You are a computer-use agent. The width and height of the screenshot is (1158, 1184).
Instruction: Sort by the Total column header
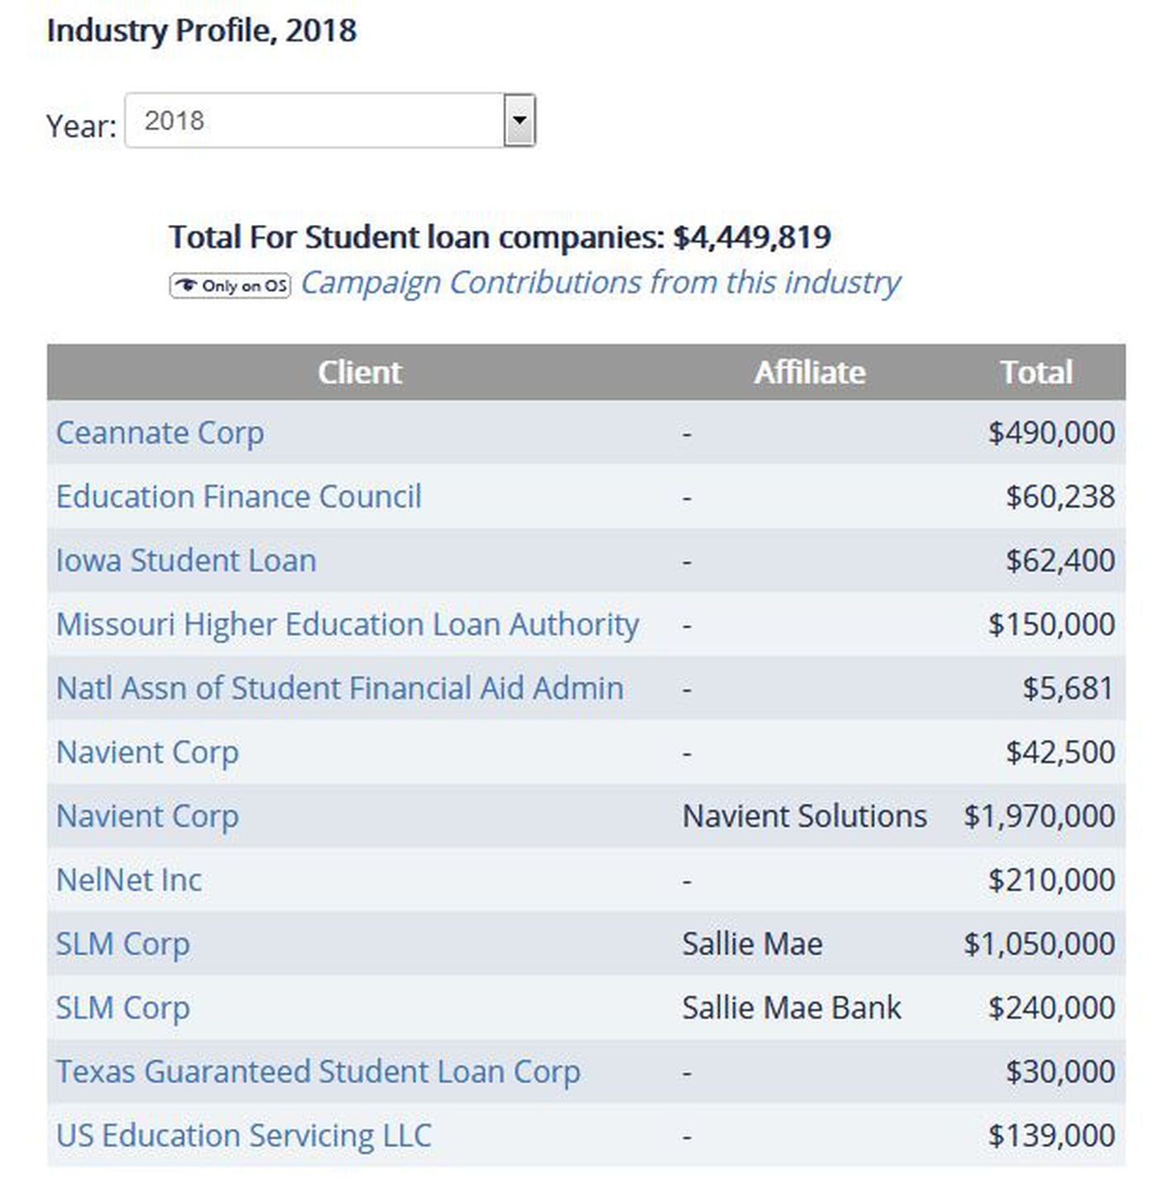pyautogui.click(x=1036, y=372)
